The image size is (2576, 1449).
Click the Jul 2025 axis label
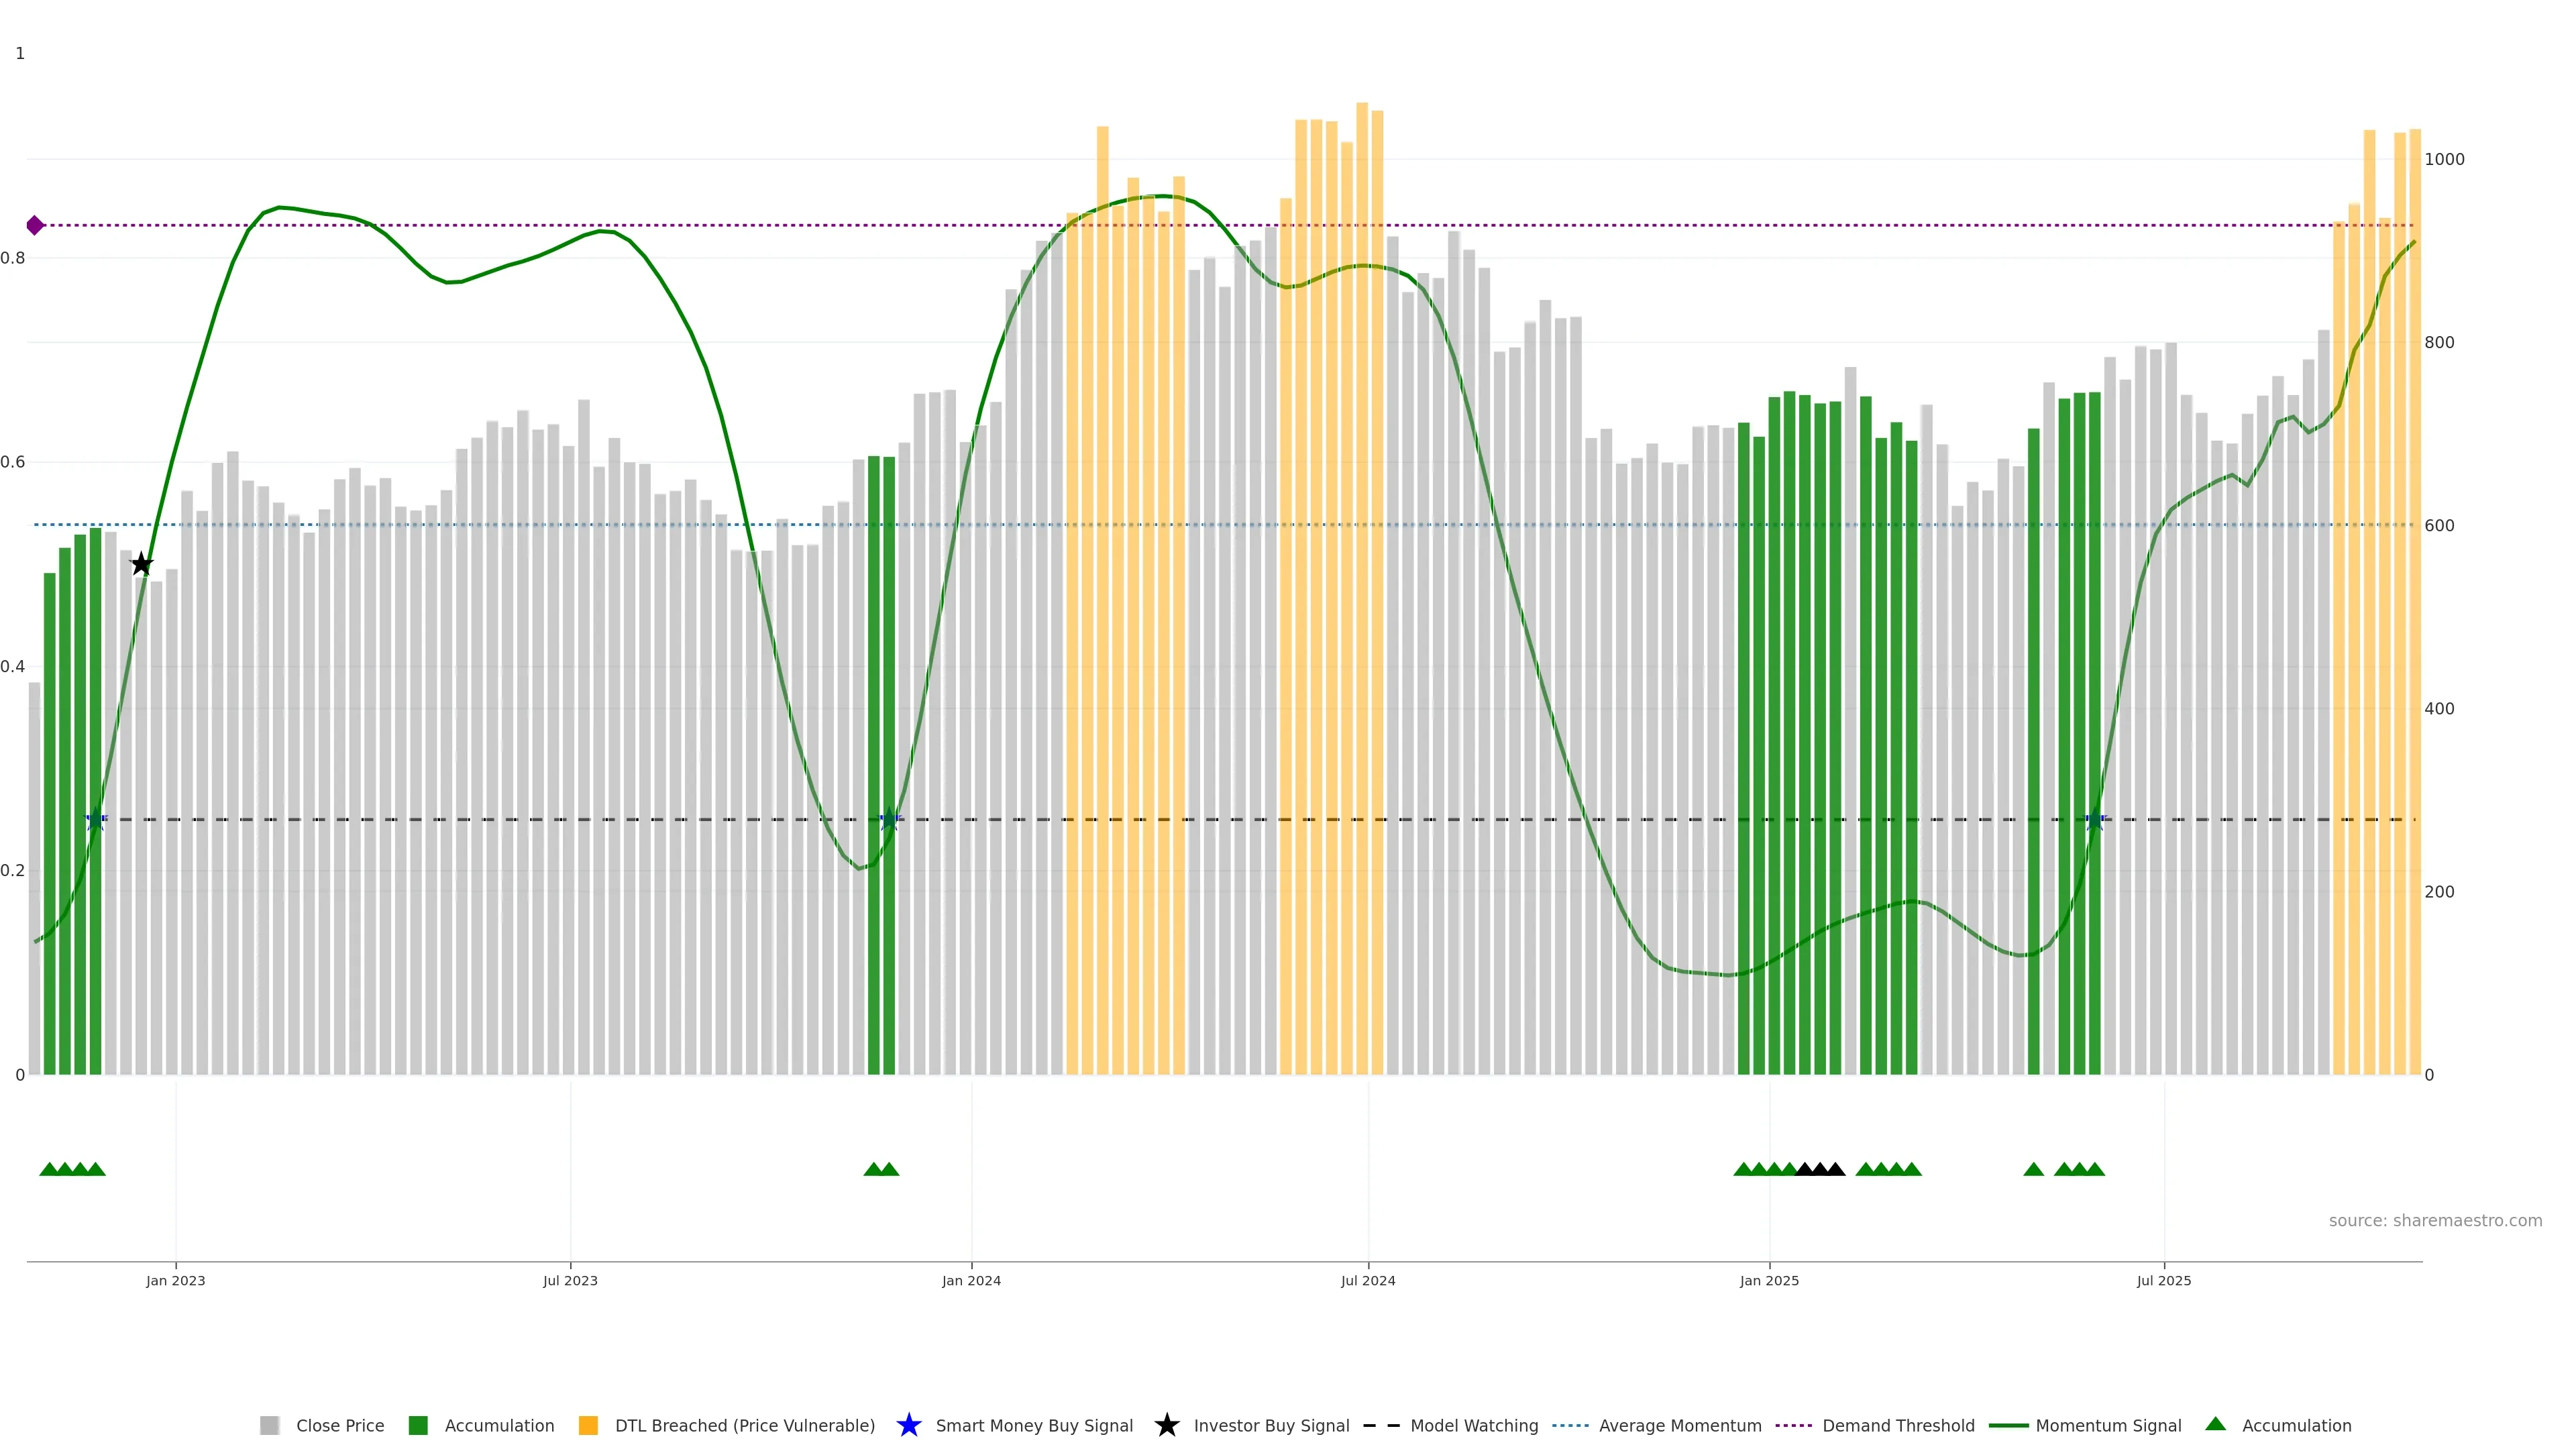click(2163, 1280)
